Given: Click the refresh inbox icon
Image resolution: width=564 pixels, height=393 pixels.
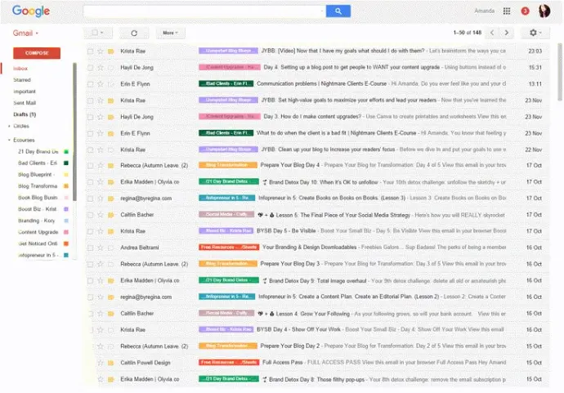Looking at the screenshot, I should [134, 33].
